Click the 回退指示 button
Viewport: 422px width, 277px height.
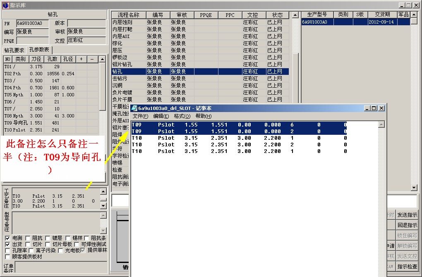(x=407, y=225)
